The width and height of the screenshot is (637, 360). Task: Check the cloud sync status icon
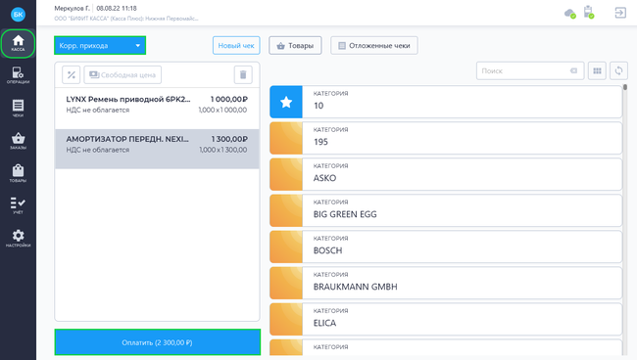click(570, 14)
